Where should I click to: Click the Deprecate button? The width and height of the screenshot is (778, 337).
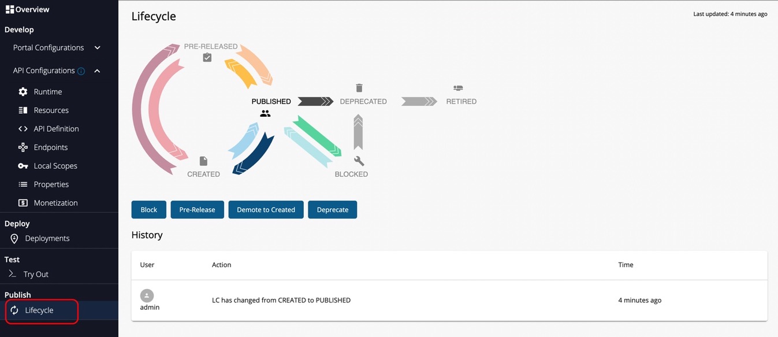(333, 210)
